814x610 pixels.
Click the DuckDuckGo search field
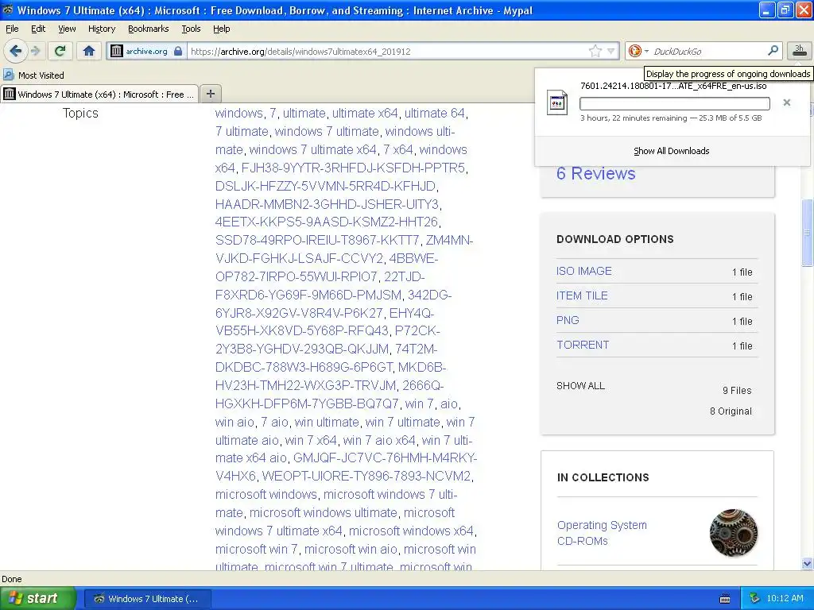[x=708, y=51]
